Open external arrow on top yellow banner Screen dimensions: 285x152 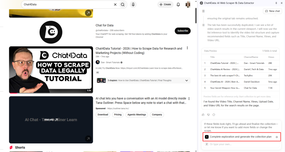88,13
